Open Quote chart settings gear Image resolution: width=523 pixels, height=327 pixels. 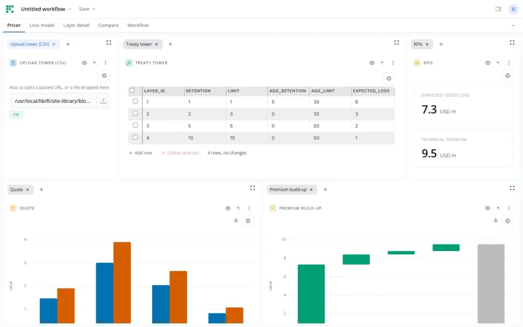[x=248, y=221]
